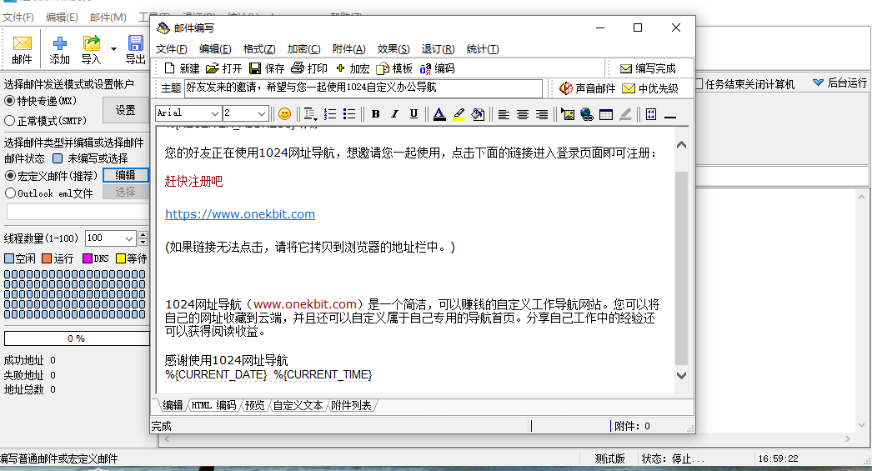Insert a table into the message
Viewport: 872px width, 471px height.
click(x=606, y=114)
